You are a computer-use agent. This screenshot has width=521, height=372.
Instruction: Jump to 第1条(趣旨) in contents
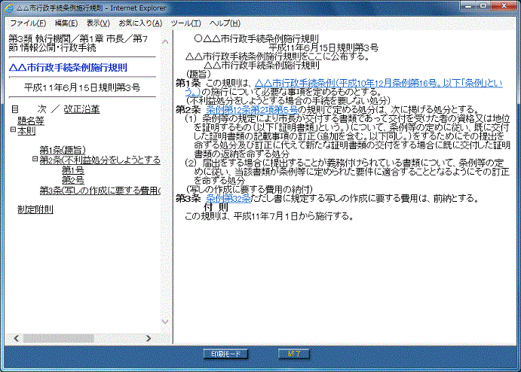(63, 150)
